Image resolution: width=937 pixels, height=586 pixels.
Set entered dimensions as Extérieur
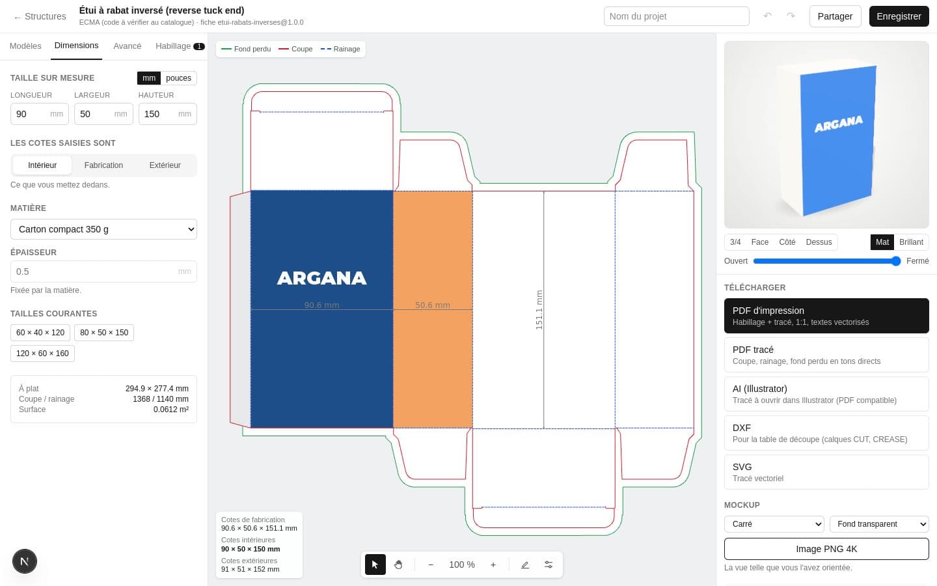click(x=165, y=165)
